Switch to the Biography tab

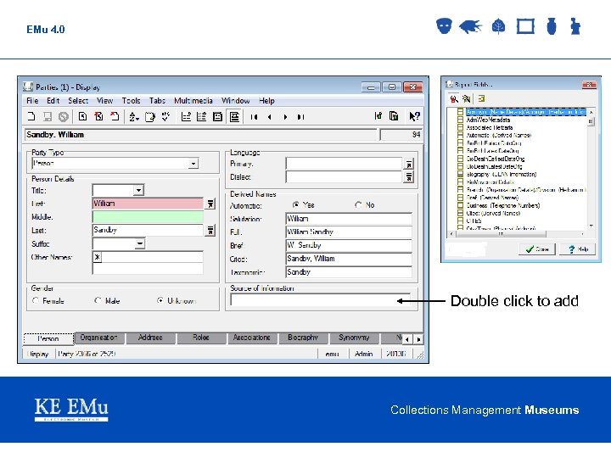[303, 338]
